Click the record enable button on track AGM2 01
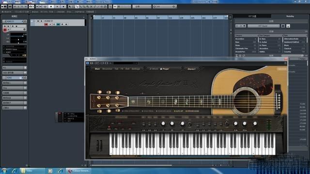 46,24
